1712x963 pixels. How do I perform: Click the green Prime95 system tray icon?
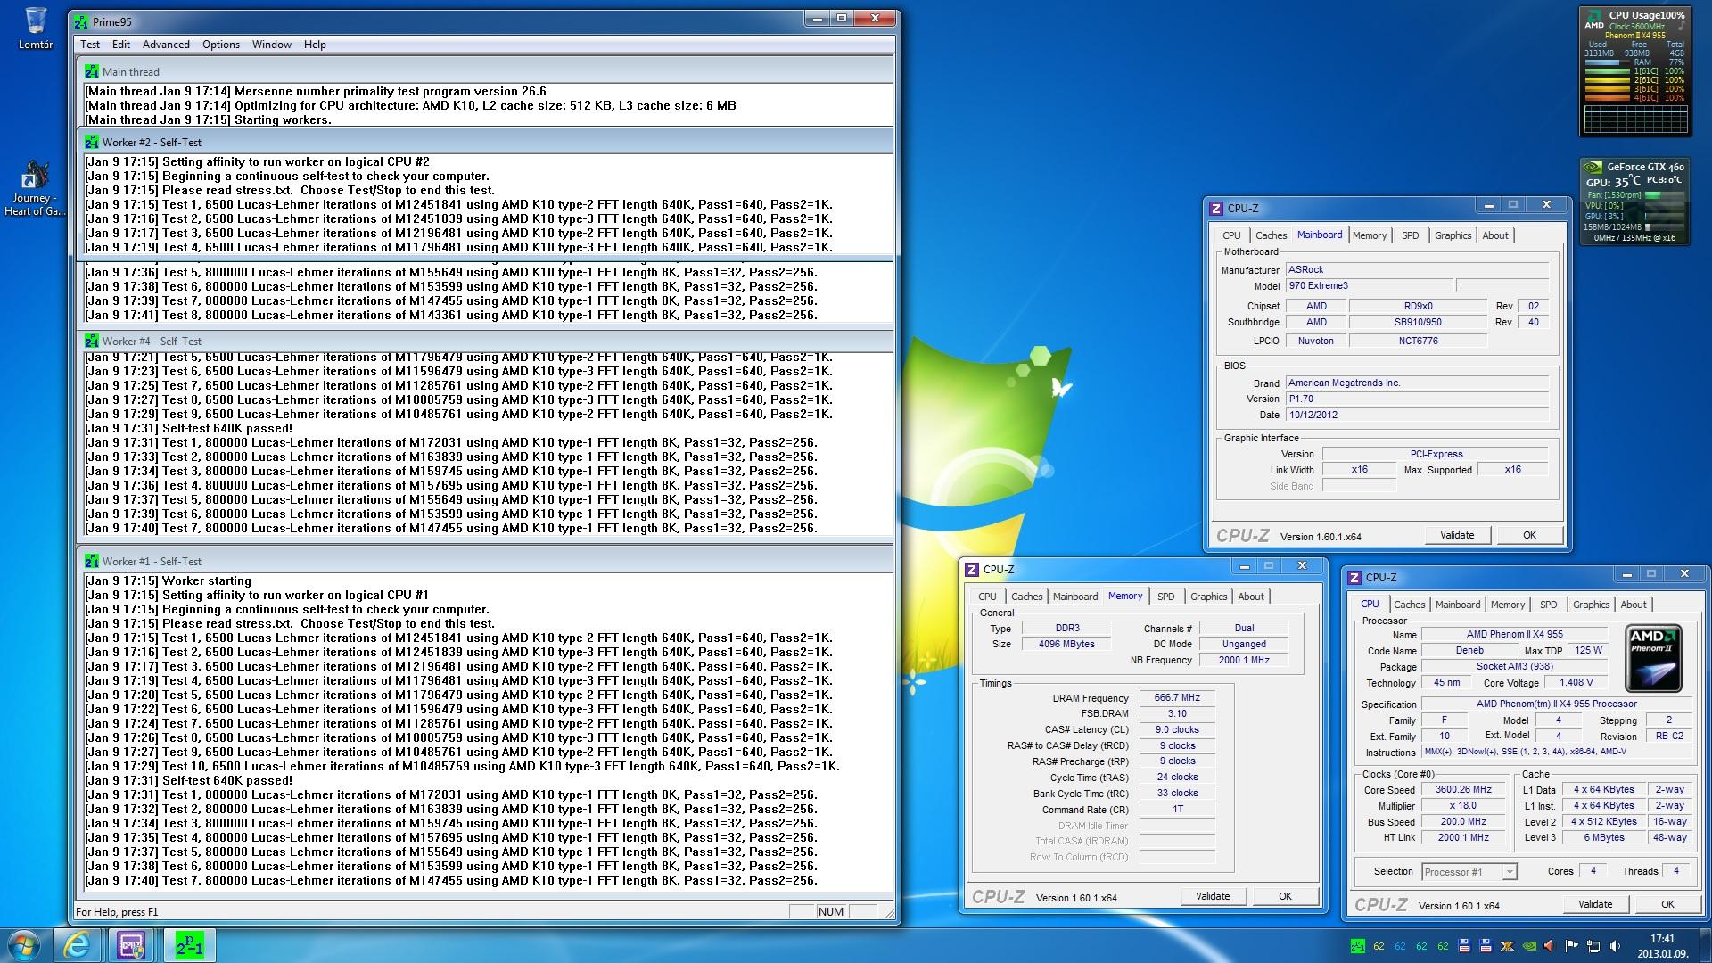click(1357, 946)
